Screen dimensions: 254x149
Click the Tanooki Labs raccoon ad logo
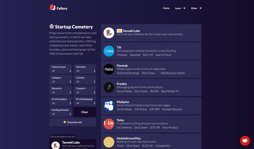109,33
